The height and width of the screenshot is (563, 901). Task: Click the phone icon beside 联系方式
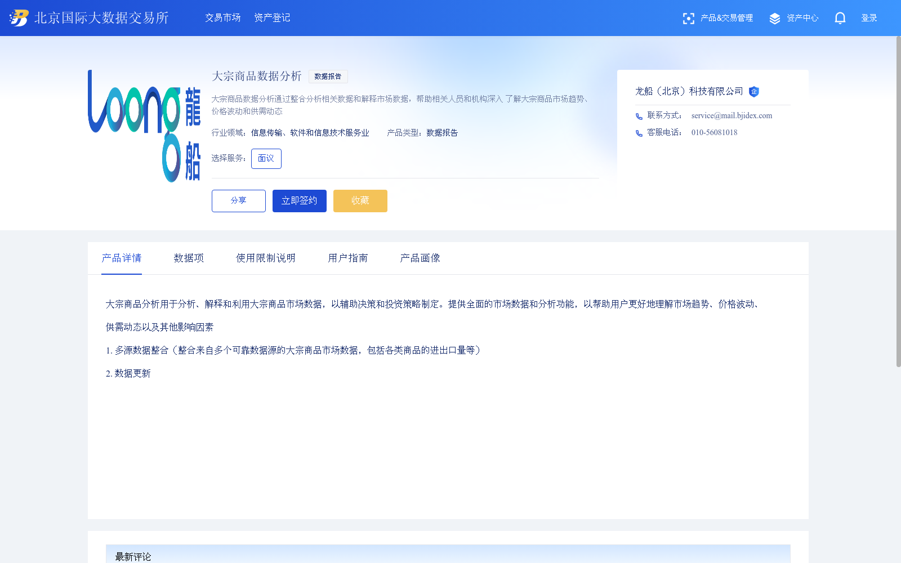[x=639, y=117]
